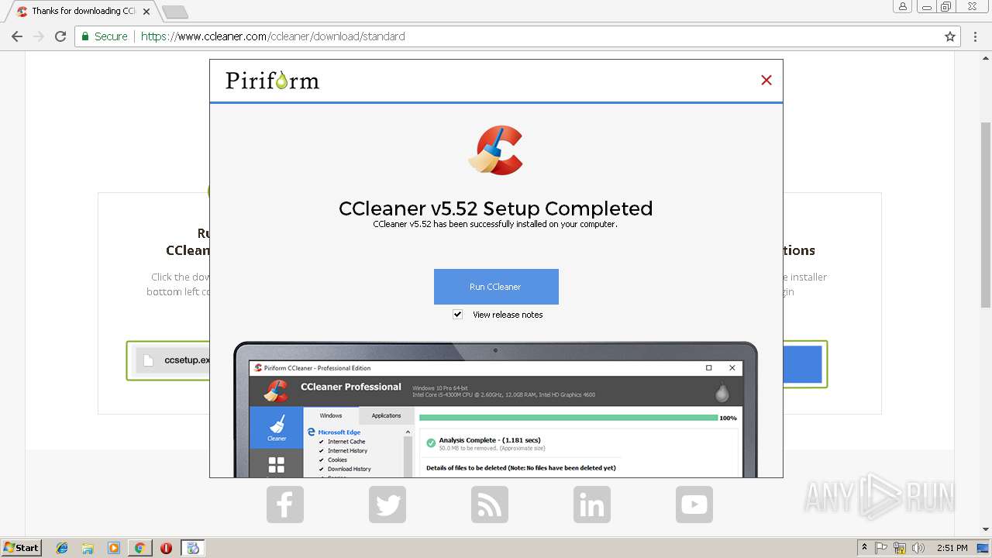Uncheck the View release notes checkbox
The height and width of the screenshot is (558, 992).
click(457, 315)
